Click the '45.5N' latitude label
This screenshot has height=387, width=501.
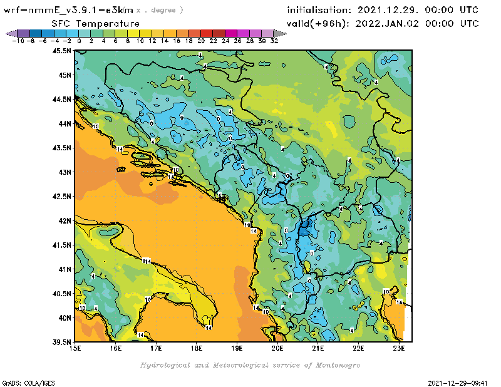tap(61, 51)
